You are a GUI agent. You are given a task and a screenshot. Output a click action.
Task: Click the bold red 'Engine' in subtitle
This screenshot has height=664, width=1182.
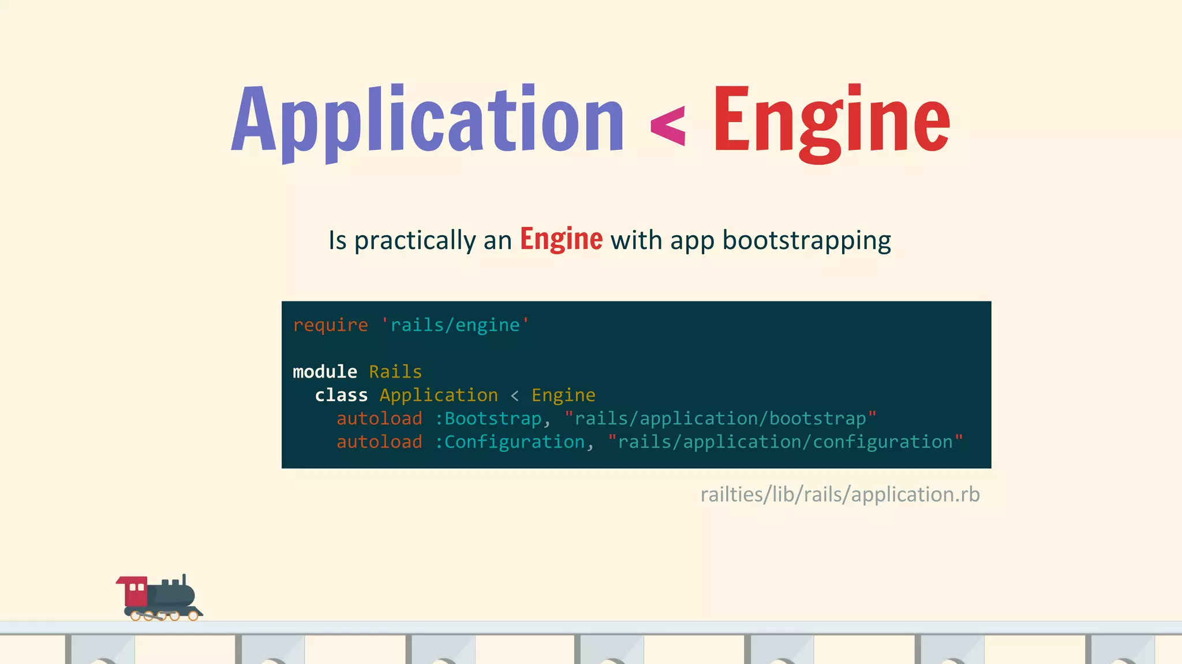pyautogui.click(x=561, y=239)
